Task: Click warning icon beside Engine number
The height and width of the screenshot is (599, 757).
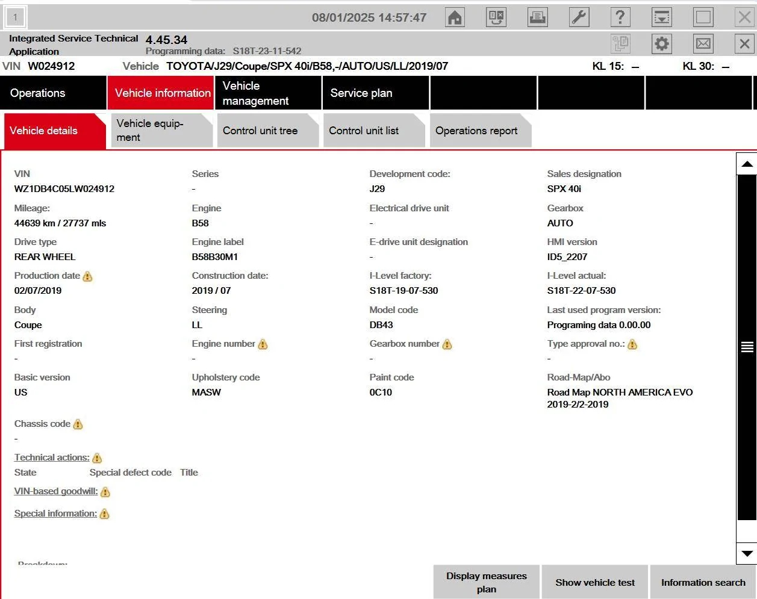Action: pyautogui.click(x=263, y=344)
